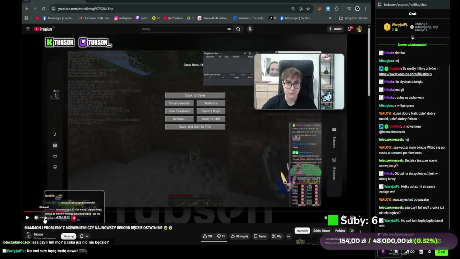The image size is (460, 259).
Task: Open the Instagram bookmark
Action: (x=123, y=18)
